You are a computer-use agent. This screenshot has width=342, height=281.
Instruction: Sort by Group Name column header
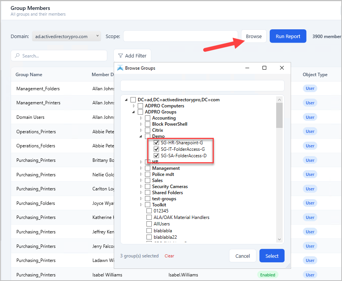point(29,75)
